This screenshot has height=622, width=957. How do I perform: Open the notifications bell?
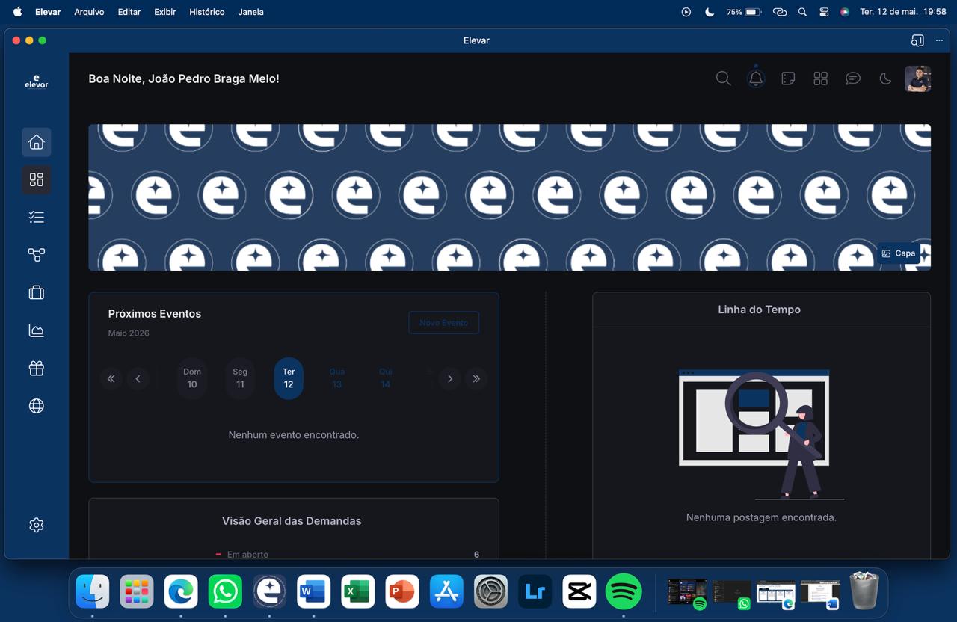tap(756, 78)
